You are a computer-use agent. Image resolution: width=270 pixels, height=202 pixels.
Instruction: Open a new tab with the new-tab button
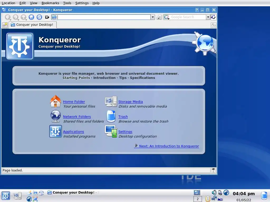coord(5,25)
